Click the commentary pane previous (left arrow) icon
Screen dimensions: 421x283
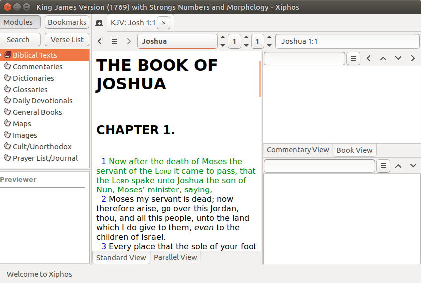coord(368,58)
